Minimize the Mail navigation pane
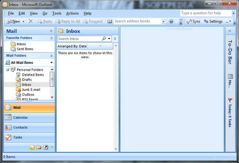The width and height of the screenshot is (239, 163). coord(51,31)
